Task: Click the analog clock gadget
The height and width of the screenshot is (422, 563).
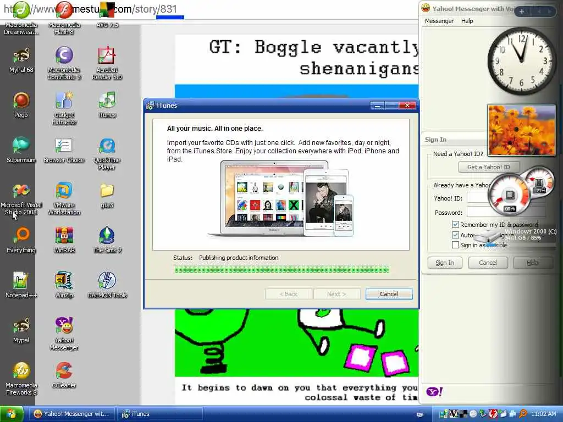Action: pos(521,61)
